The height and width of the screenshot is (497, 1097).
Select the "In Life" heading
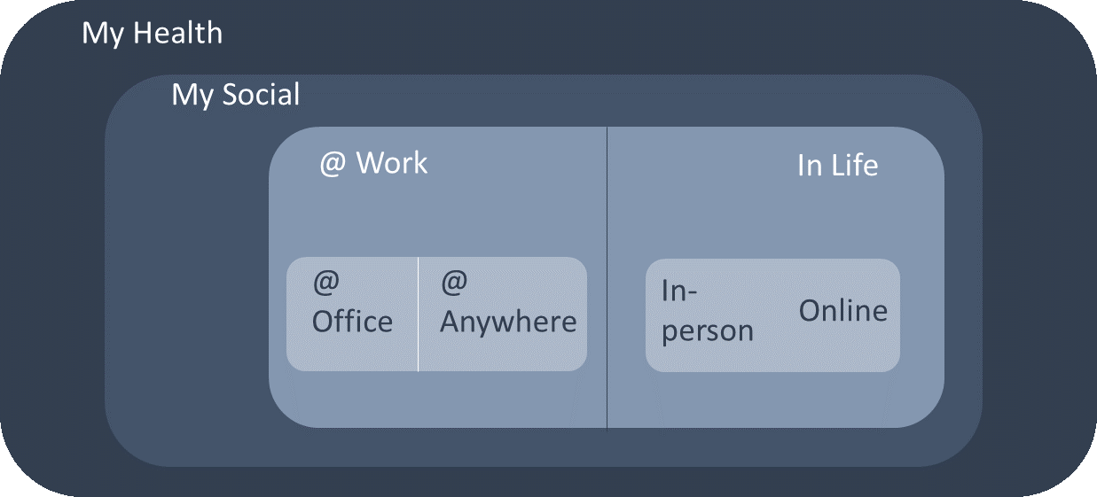pos(837,166)
